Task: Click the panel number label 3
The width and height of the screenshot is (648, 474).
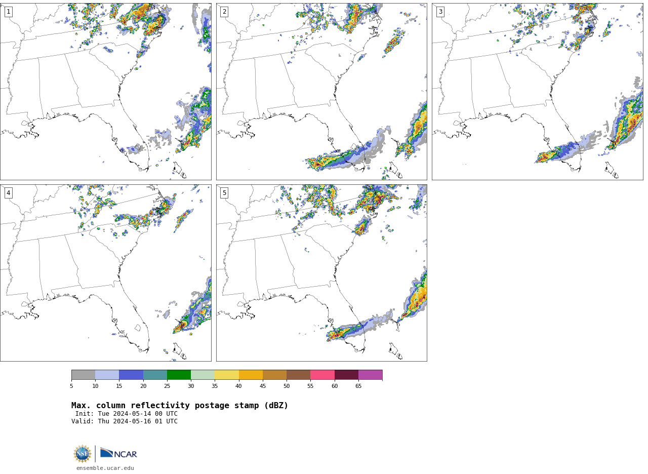Action: 440,12
